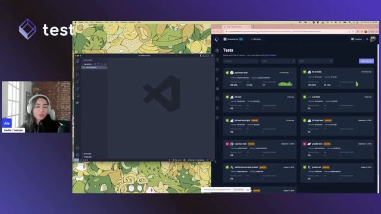Open Extensions view in VS Code activity bar
Screen dimensions: 381x214
tap(77, 89)
